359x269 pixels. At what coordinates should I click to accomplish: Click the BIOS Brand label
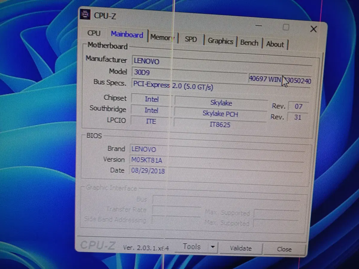[x=116, y=149]
